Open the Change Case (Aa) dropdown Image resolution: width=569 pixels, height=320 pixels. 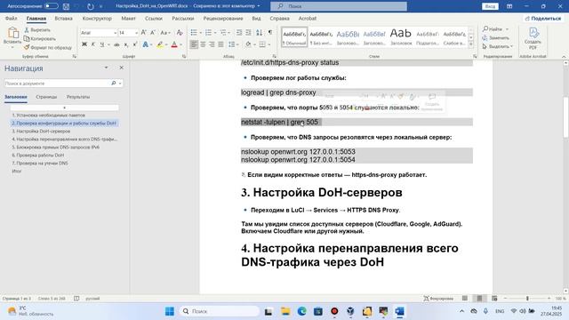(x=165, y=33)
